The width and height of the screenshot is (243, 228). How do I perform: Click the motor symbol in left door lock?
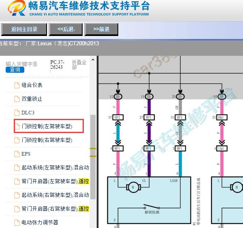[x=133, y=187]
